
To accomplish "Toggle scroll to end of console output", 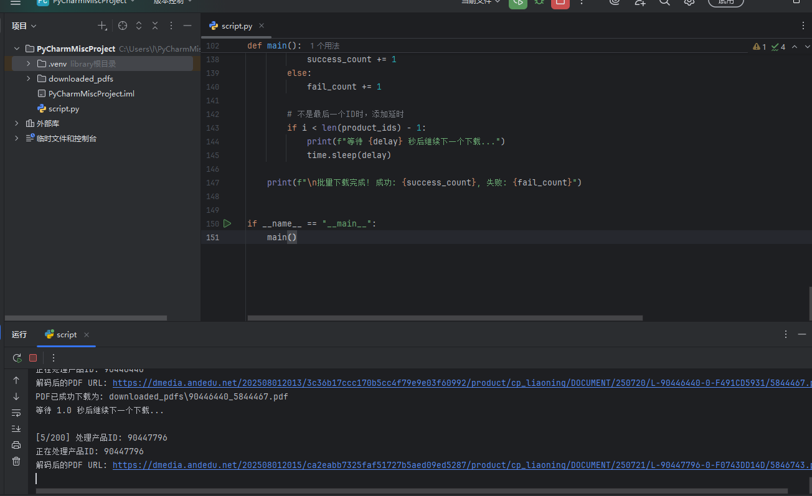I will (16, 429).
